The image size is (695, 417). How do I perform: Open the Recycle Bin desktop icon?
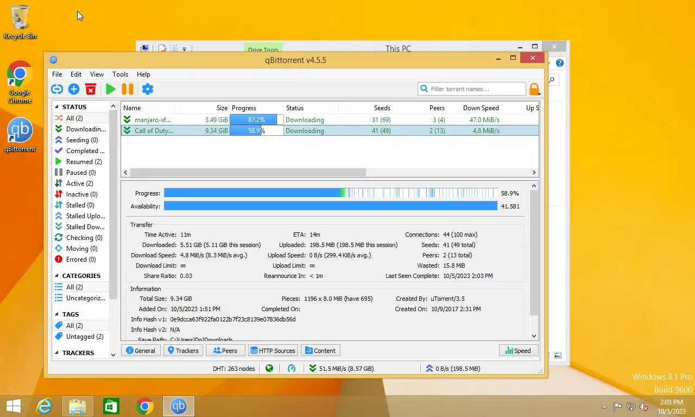20,22
